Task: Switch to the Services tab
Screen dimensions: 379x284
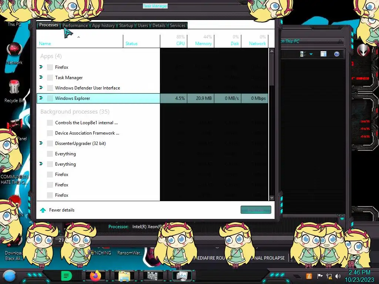Action: pyautogui.click(x=177, y=26)
